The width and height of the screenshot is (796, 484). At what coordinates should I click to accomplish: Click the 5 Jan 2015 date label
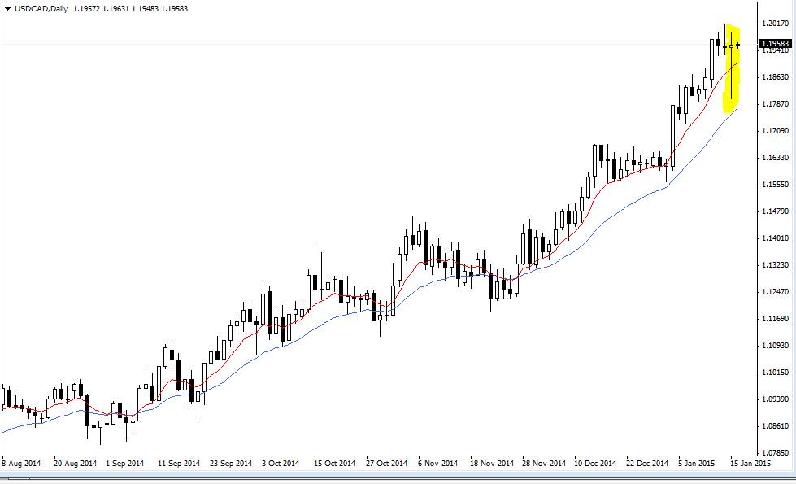[x=697, y=463]
